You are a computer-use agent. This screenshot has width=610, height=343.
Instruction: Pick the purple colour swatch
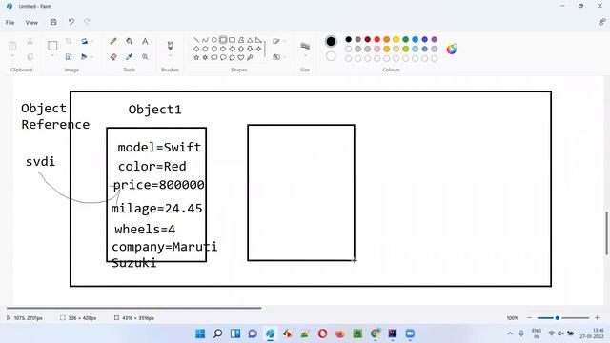coord(435,39)
